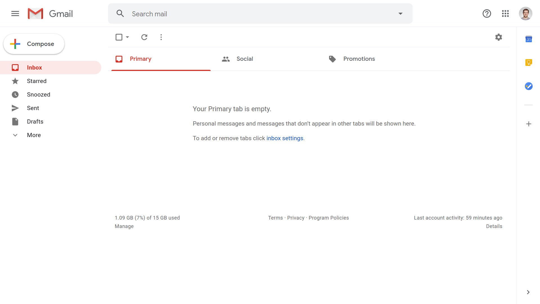Toggle the select all checkbox
This screenshot has width=540, height=304.
tap(119, 37)
